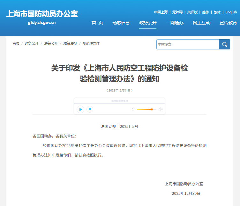Switch site language to English
Image resolution: width=240 pixels, height=206 pixels.
pos(231,12)
